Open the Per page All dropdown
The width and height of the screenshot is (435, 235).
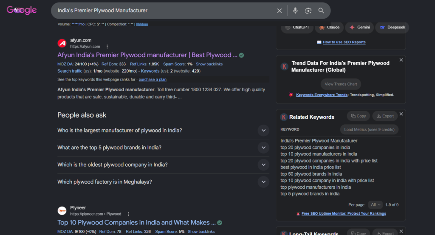[376, 205]
